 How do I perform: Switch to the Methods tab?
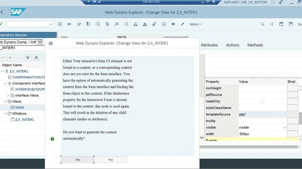(x=255, y=45)
